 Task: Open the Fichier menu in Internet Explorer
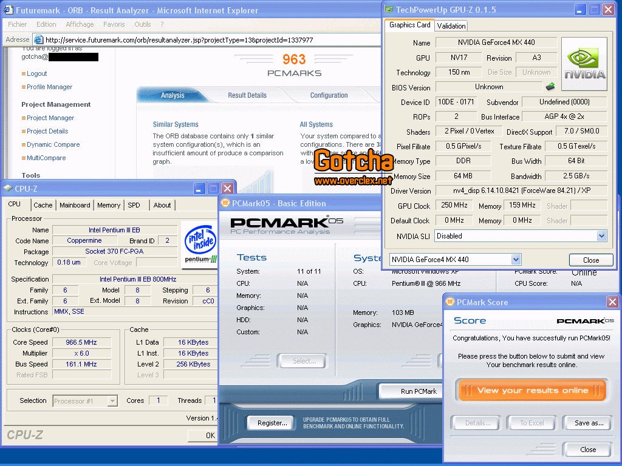click(x=18, y=24)
